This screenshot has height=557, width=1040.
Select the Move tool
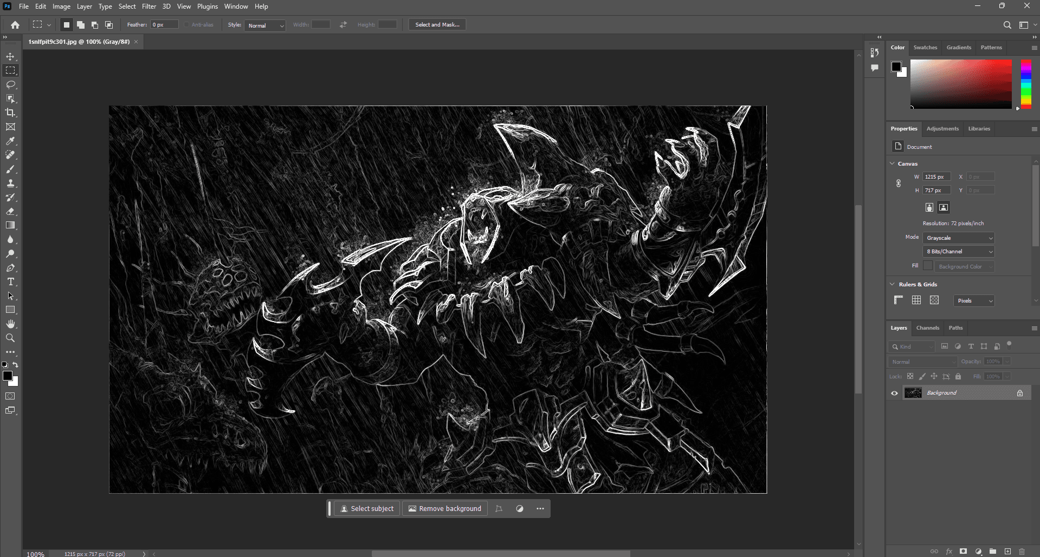10,57
